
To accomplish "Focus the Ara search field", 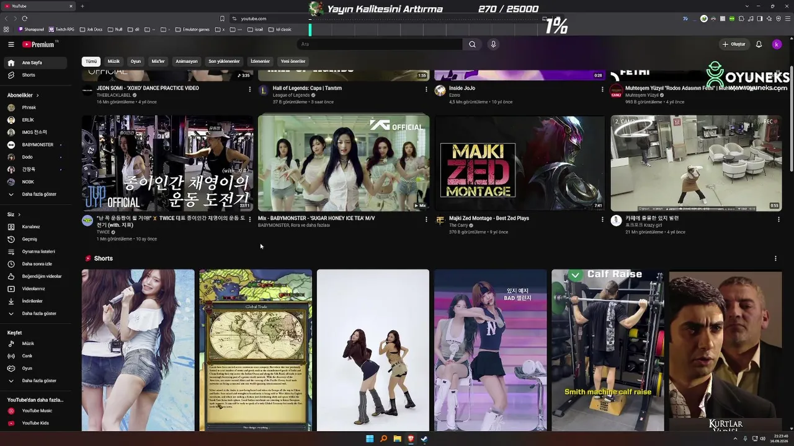I will point(380,45).
